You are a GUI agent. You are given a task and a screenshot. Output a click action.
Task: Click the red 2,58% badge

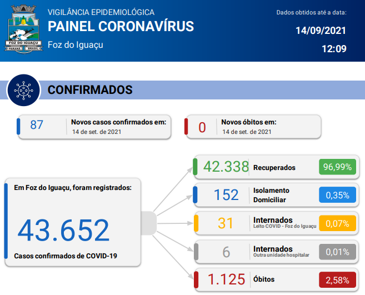click(x=338, y=280)
